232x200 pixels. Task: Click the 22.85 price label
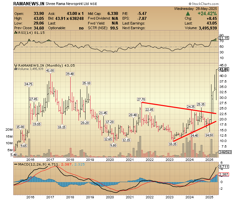click(149, 109)
